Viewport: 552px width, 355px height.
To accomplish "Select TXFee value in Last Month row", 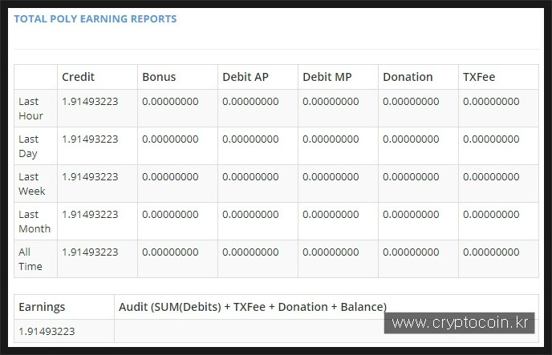I will 491,214.
